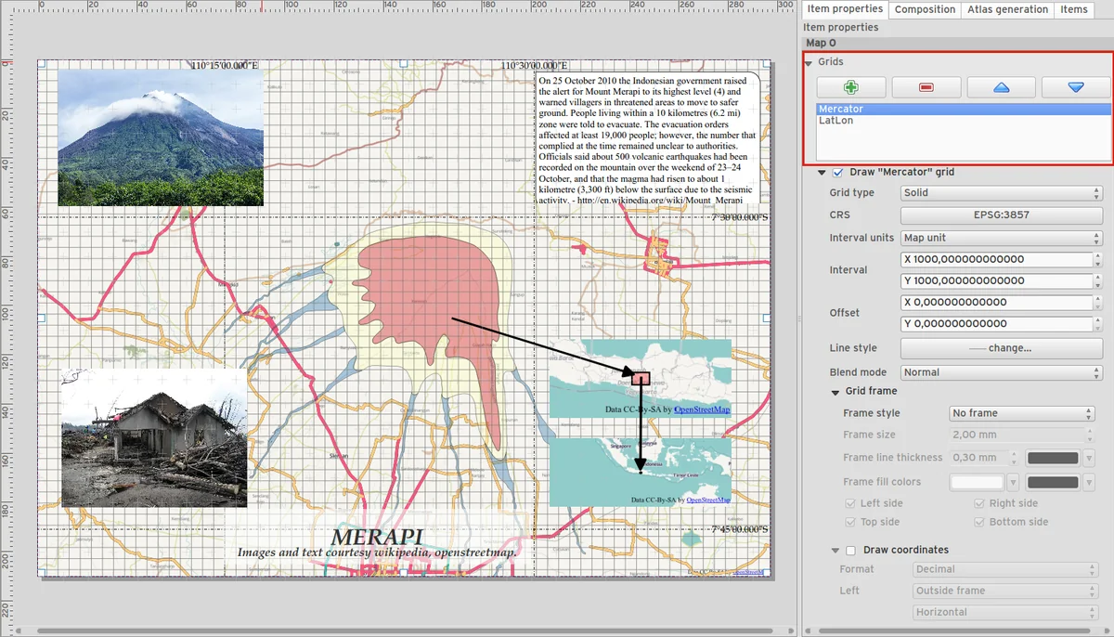This screenshot has height=637, width=1114.
Task: Switch to the Composition tab
Action: click(x=925, y=9)
